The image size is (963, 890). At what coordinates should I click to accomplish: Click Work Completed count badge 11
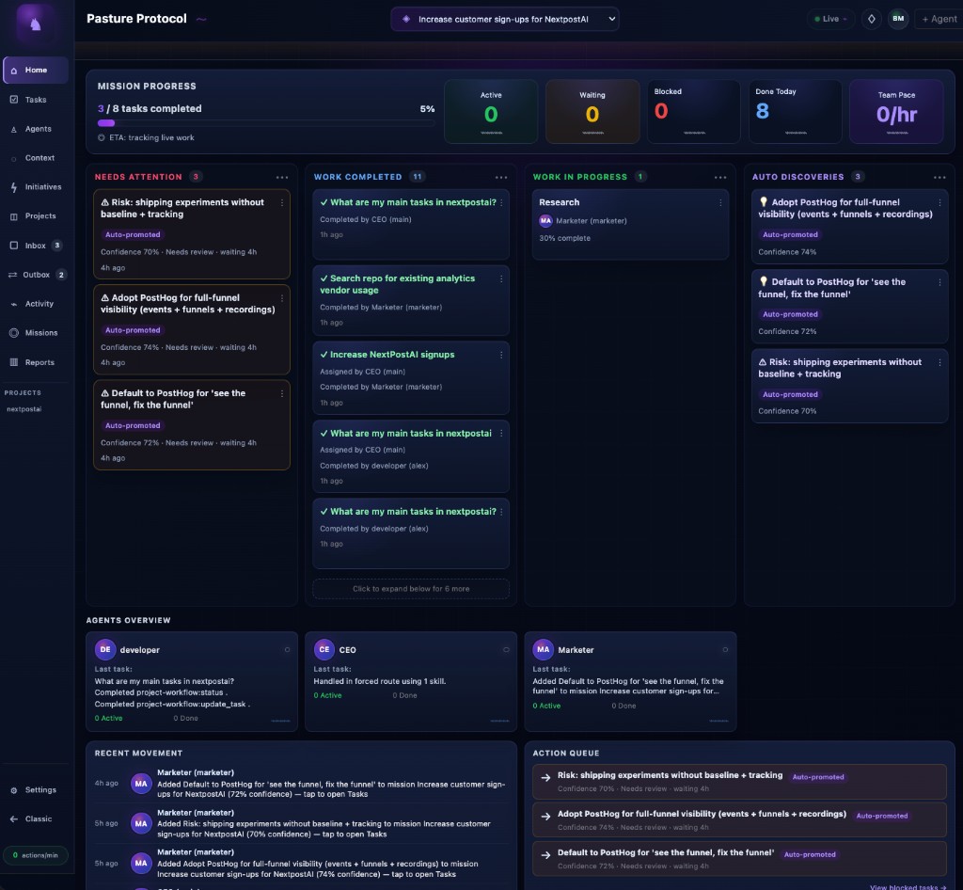pyautogui.click(x=417, y=177)
